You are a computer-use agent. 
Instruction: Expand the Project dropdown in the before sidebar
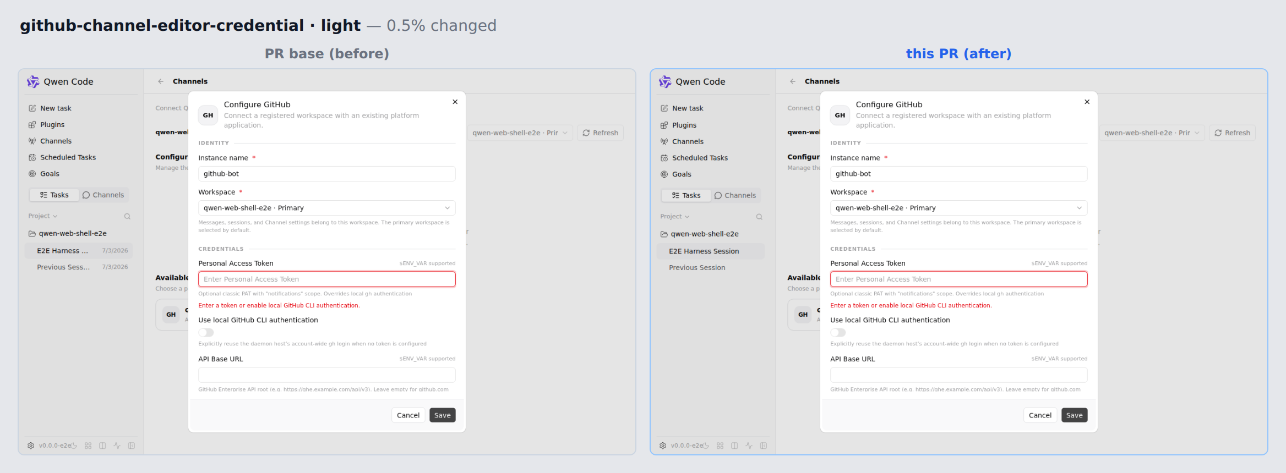43,216
